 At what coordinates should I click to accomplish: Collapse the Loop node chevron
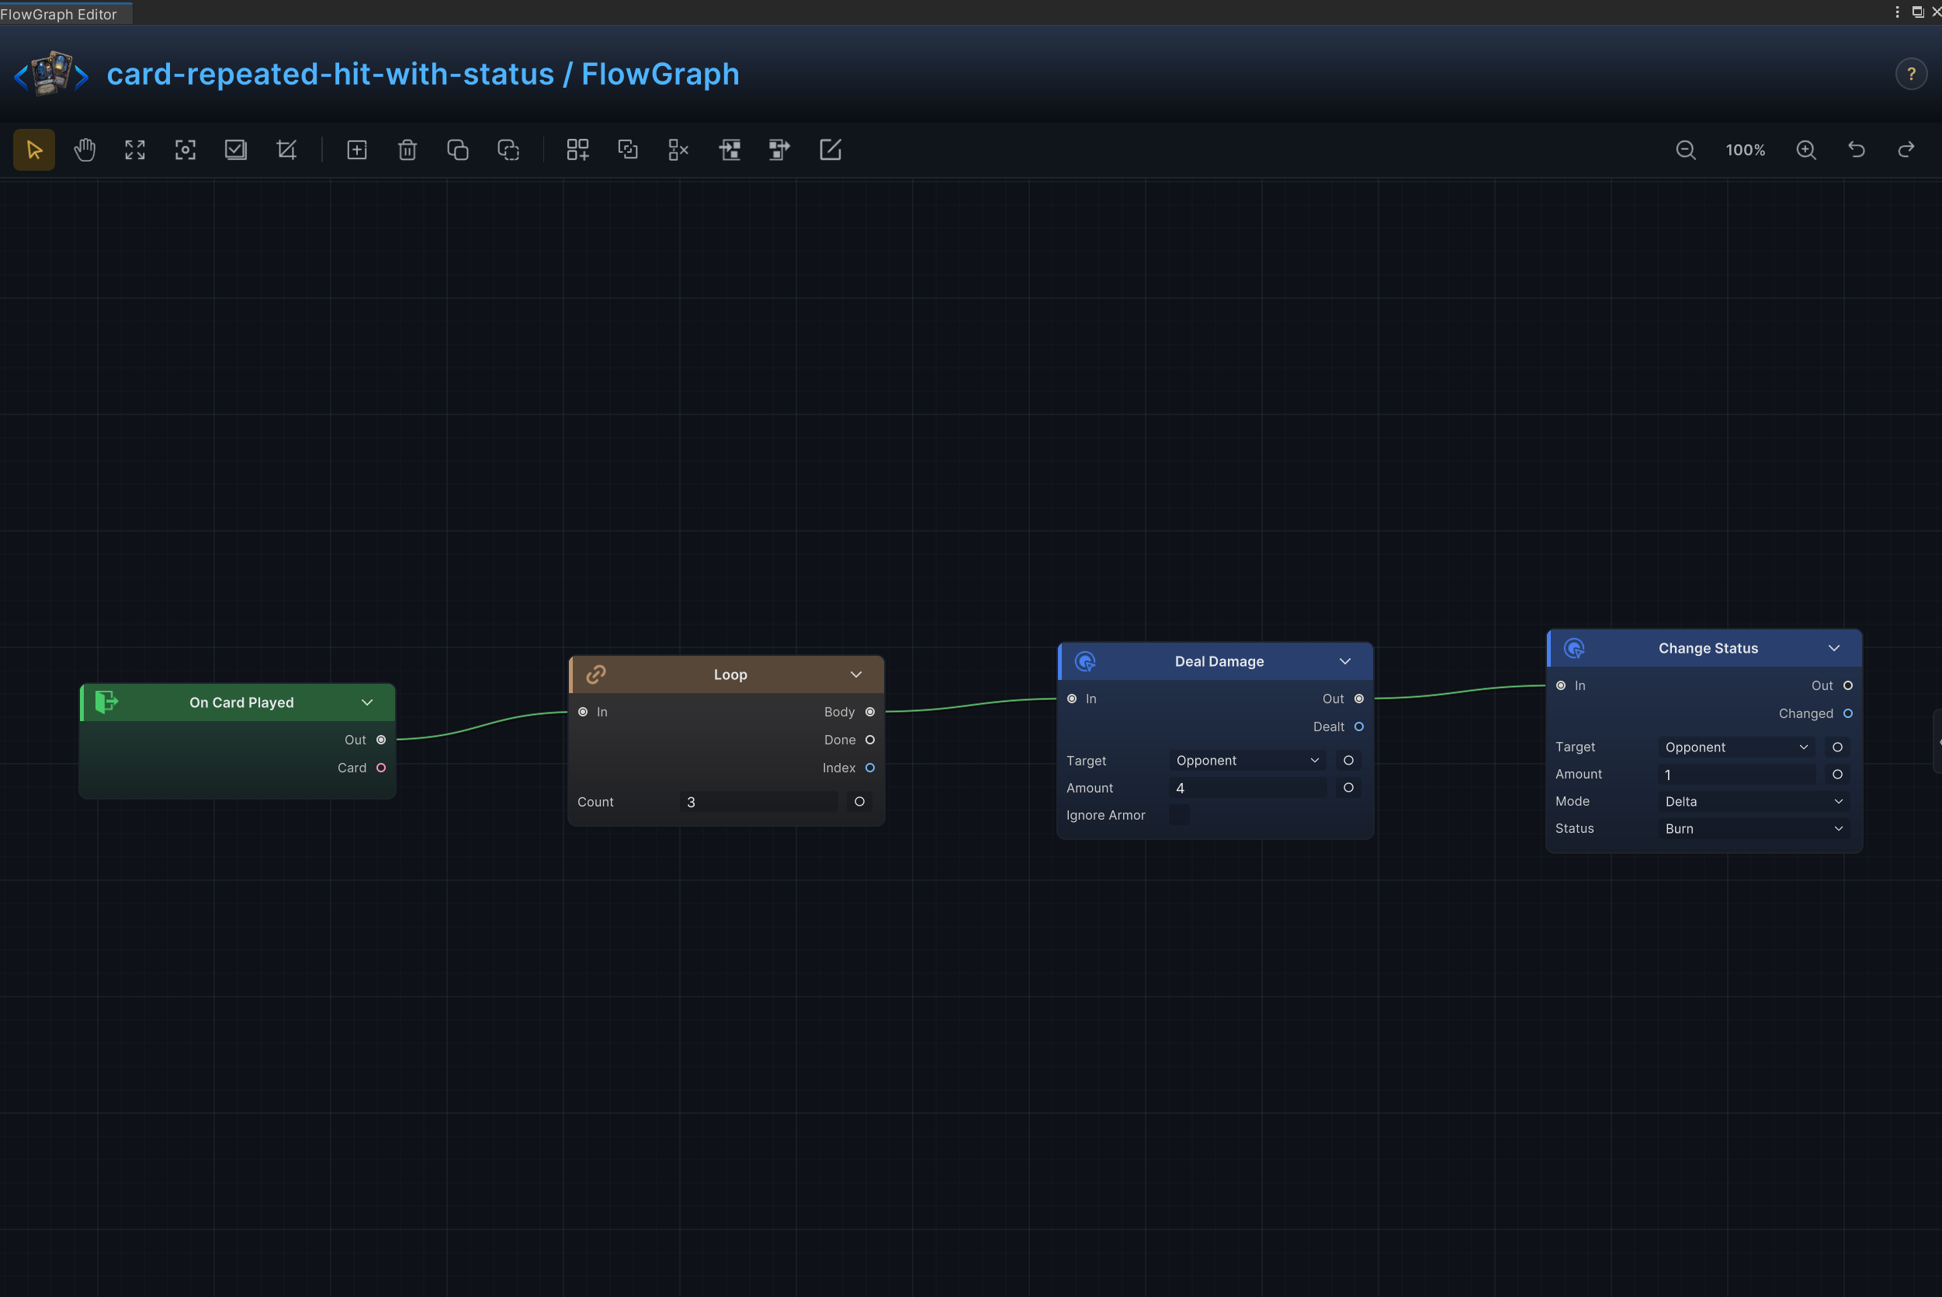[856, 675]
